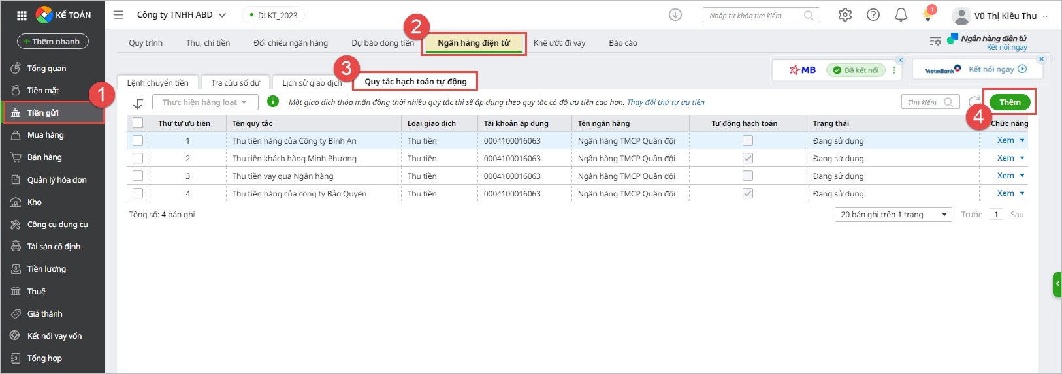This screenshot has width=1062, height=374.
Task: Click the download arrow icon in header
Action: pyautogui.click(x=675, y=15)
